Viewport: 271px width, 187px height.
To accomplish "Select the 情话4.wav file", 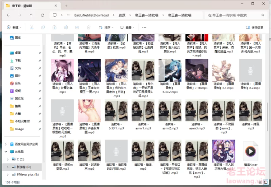I will 250,154.
